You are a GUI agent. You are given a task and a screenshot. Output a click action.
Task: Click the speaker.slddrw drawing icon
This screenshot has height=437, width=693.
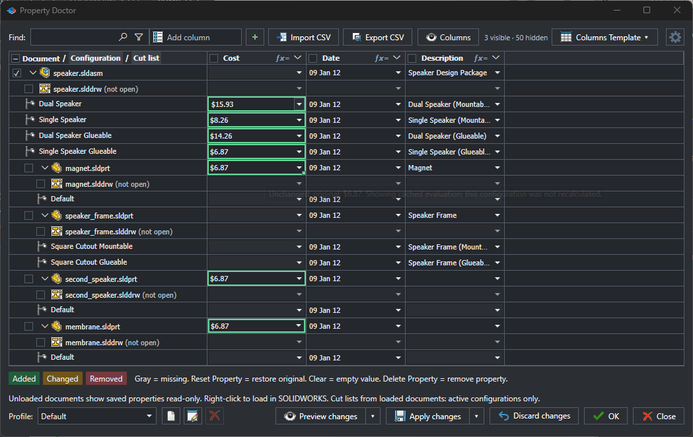click(x=45, y=88)
